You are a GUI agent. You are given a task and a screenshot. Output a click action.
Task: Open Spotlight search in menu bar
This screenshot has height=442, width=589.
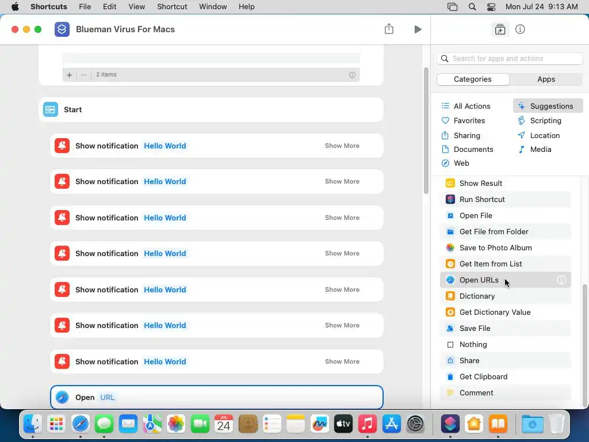472,7
